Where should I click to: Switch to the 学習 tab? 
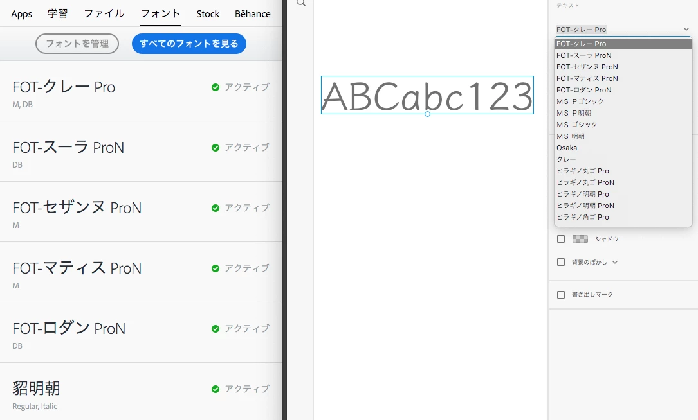tap(58, 13)
